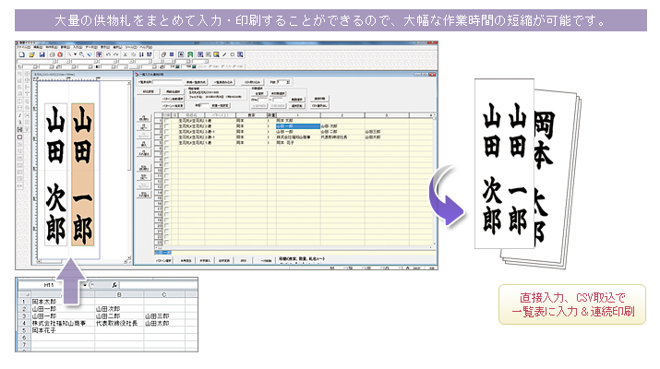Screen dimensions: 660x369
Task: Open the ファイル menu in menu bar
Action: pyautogui.click(x=22, y=46)
